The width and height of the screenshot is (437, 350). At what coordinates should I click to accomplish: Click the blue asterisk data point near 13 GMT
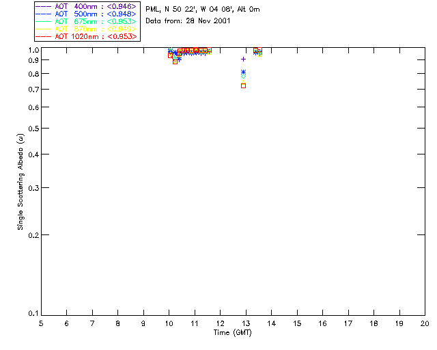tap(243, 72)
